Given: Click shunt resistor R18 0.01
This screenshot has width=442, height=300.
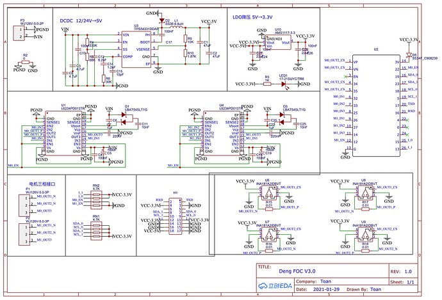Looking at the screenshot, I should (x=365, y=251).
